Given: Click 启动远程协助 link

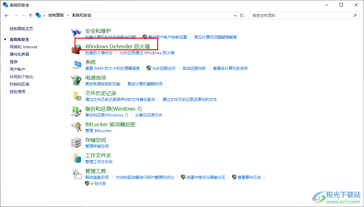Looking at the screenshot, I should click(x=194, y=68).
